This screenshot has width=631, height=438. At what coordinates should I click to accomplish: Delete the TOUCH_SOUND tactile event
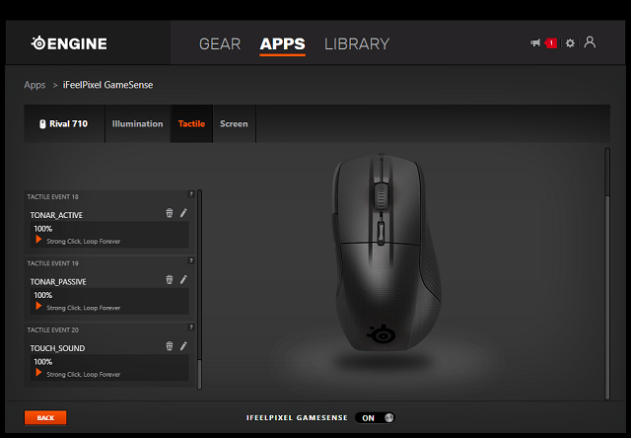click(x=170, y=346)
